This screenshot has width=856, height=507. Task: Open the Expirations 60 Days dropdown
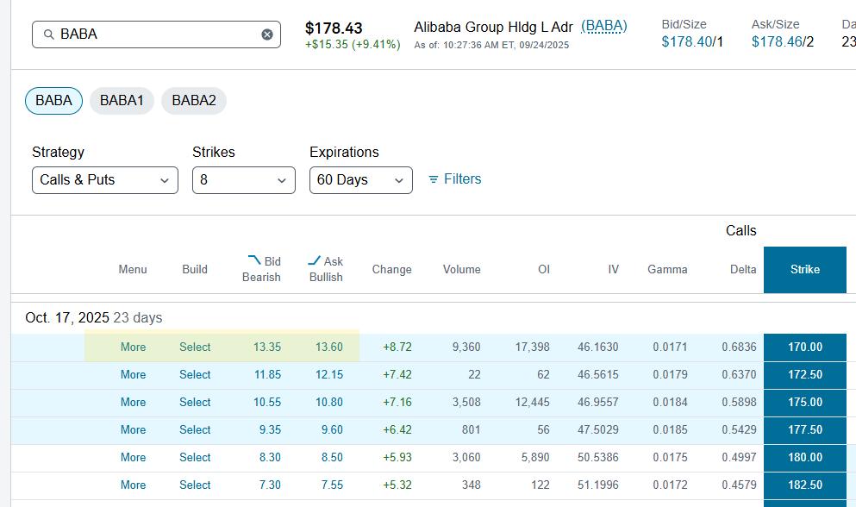[361, 179]
